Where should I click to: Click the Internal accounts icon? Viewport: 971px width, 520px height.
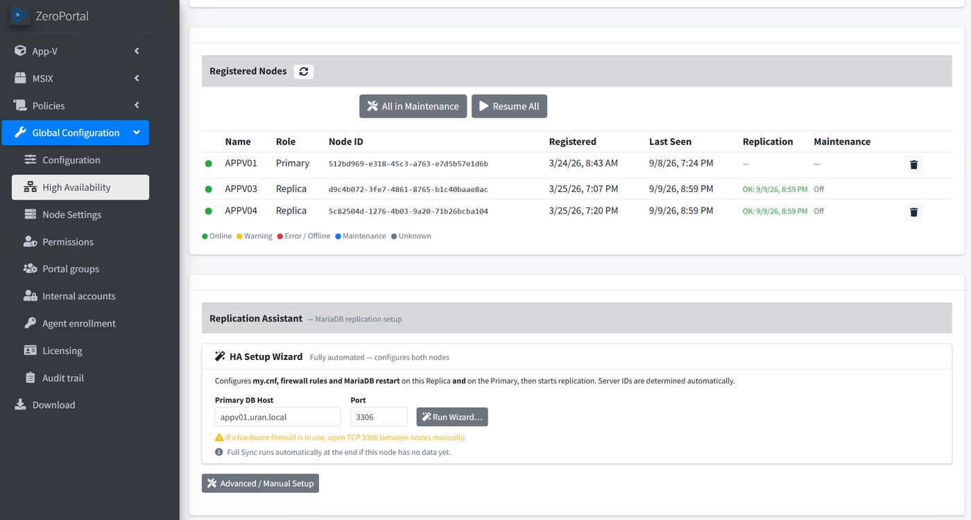click(x=30, y=296)
